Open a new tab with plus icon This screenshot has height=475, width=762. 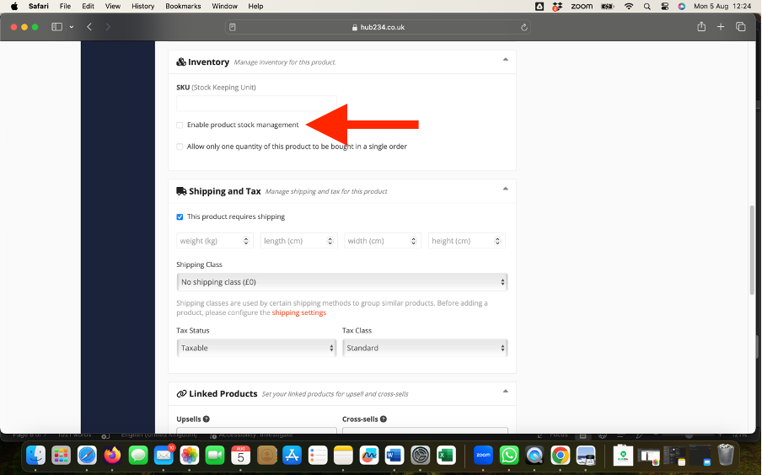(721, 27)
